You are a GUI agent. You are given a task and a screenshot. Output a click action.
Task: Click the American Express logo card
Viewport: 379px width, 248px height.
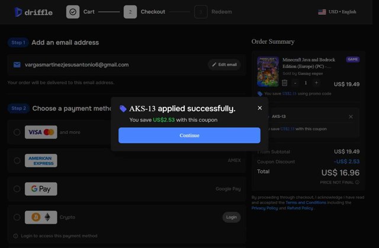pos(41,160)
